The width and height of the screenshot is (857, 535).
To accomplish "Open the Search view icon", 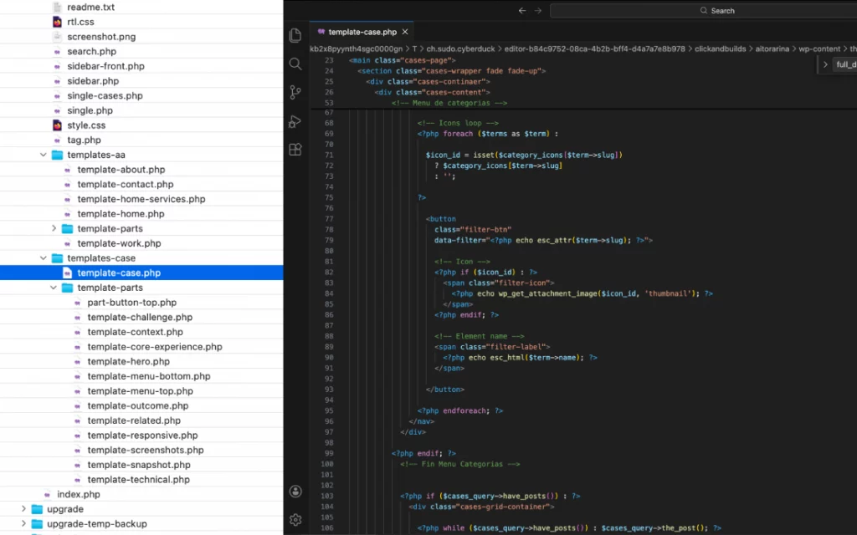I will tap(295, 64).
